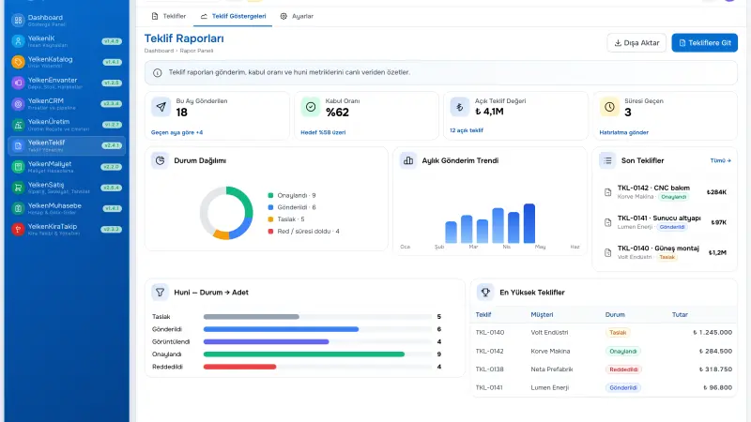Click the bar chart icon beside Aylık Gönderim Trendi
The image size is (751, 422).
[x=408, y=160]
